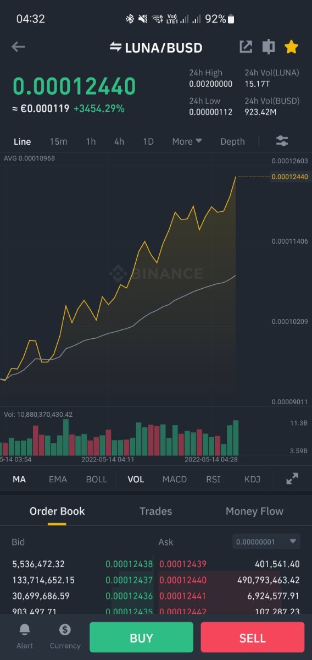Screen dimensions: 312x660
Task: Tap the split-screen compare icon
Action: [x=268, y=47]
